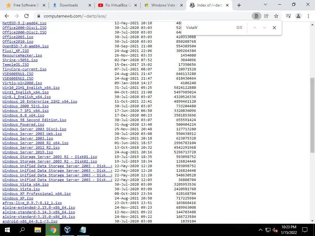Screen dimensions: 315x236
Task: Click the address bar URL
Action: (x=75, y=16)
